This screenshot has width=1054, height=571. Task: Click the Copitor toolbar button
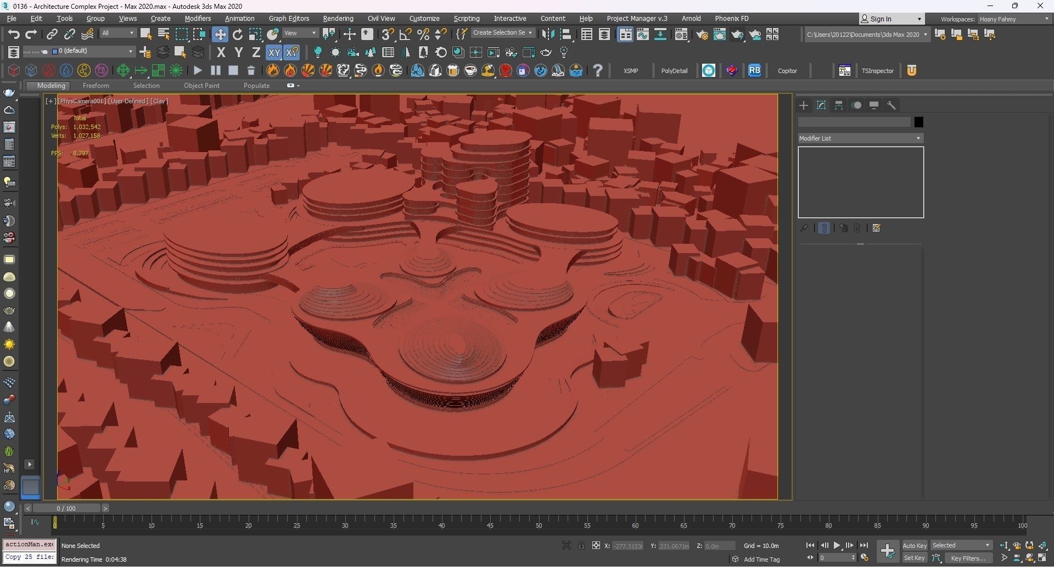point(787,71)
